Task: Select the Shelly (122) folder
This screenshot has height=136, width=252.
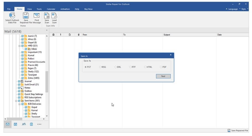Action: 33,71
